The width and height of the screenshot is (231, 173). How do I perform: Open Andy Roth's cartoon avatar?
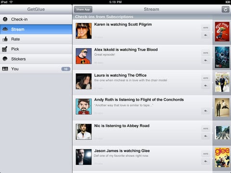pos(84,107)
